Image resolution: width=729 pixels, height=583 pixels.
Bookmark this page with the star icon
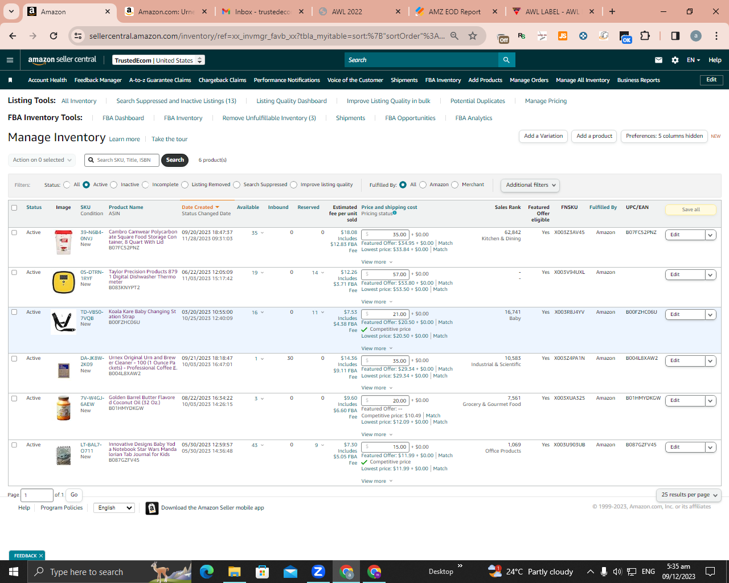click(x=473, y=36)
